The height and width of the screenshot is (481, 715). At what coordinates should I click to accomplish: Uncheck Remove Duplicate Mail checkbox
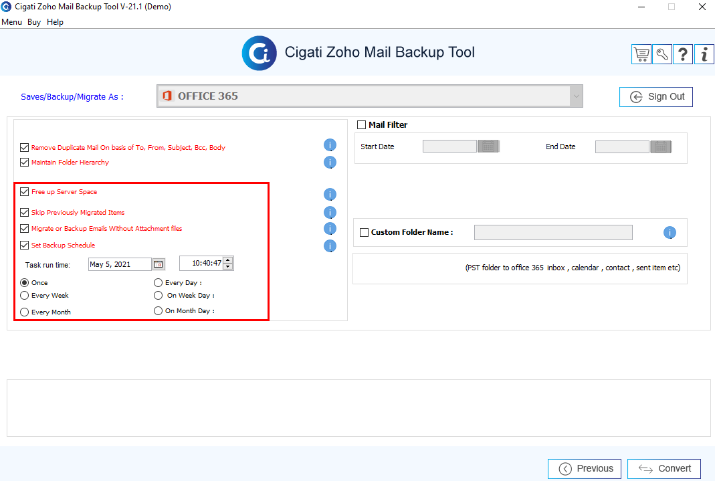click(25, 147)
